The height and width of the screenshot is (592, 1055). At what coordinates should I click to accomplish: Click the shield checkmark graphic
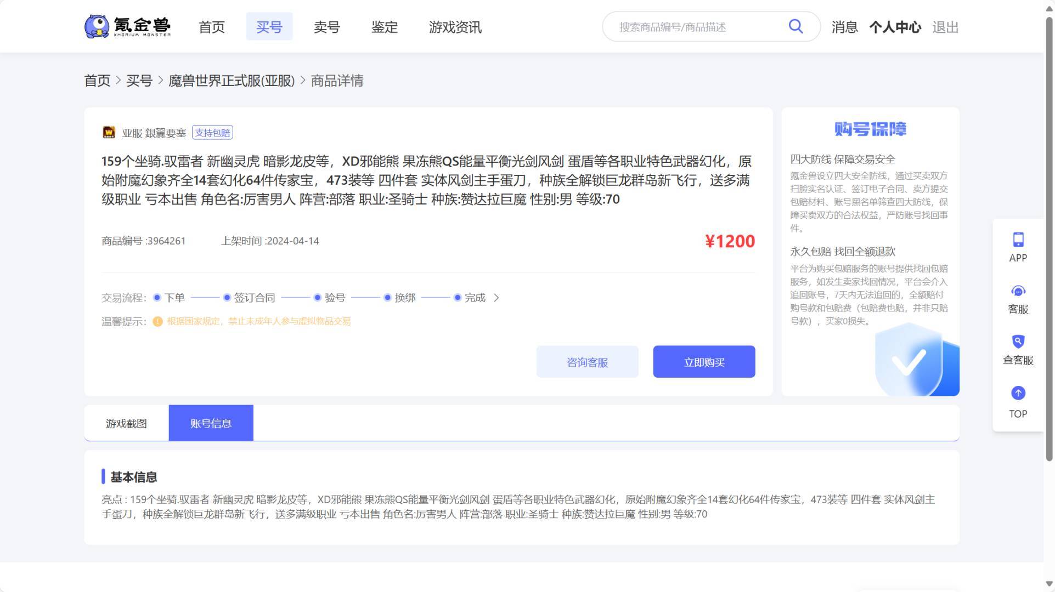[916, 359]
